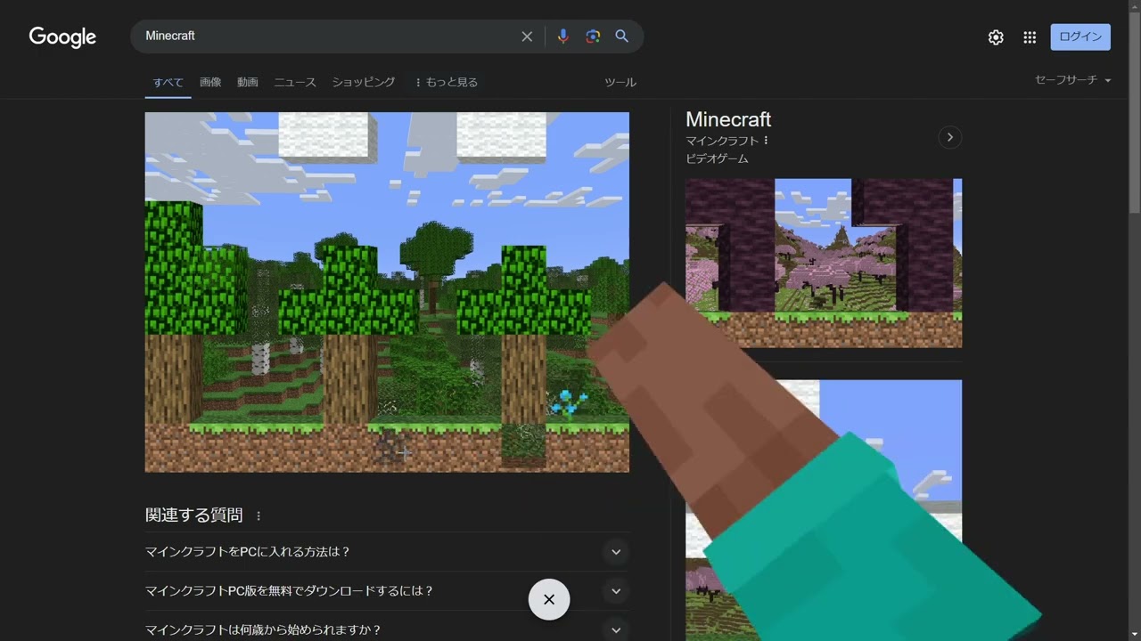Click the ログイン button
Screen dimensions: 1141x641
click(x=1080, y=37)
